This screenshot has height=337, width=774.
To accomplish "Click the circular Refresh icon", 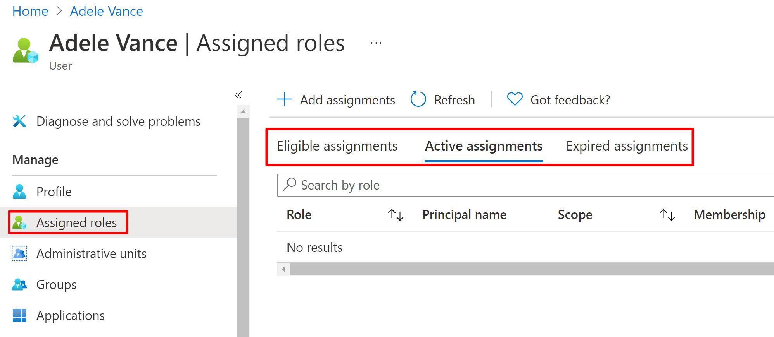I will pos(418,99).
